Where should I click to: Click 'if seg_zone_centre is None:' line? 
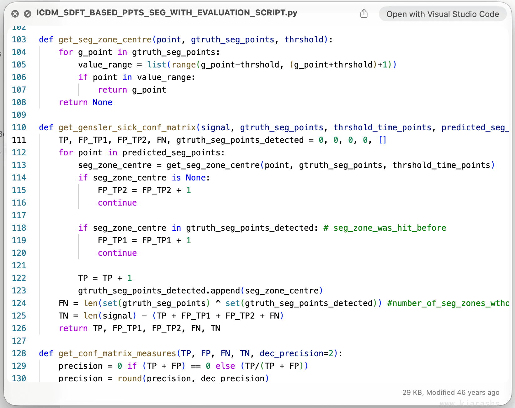pyautogui.click(x=144, y=178)
